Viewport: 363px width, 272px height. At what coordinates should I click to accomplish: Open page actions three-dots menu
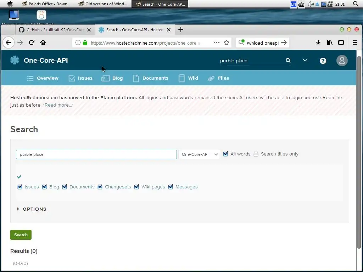coord(217,42)
